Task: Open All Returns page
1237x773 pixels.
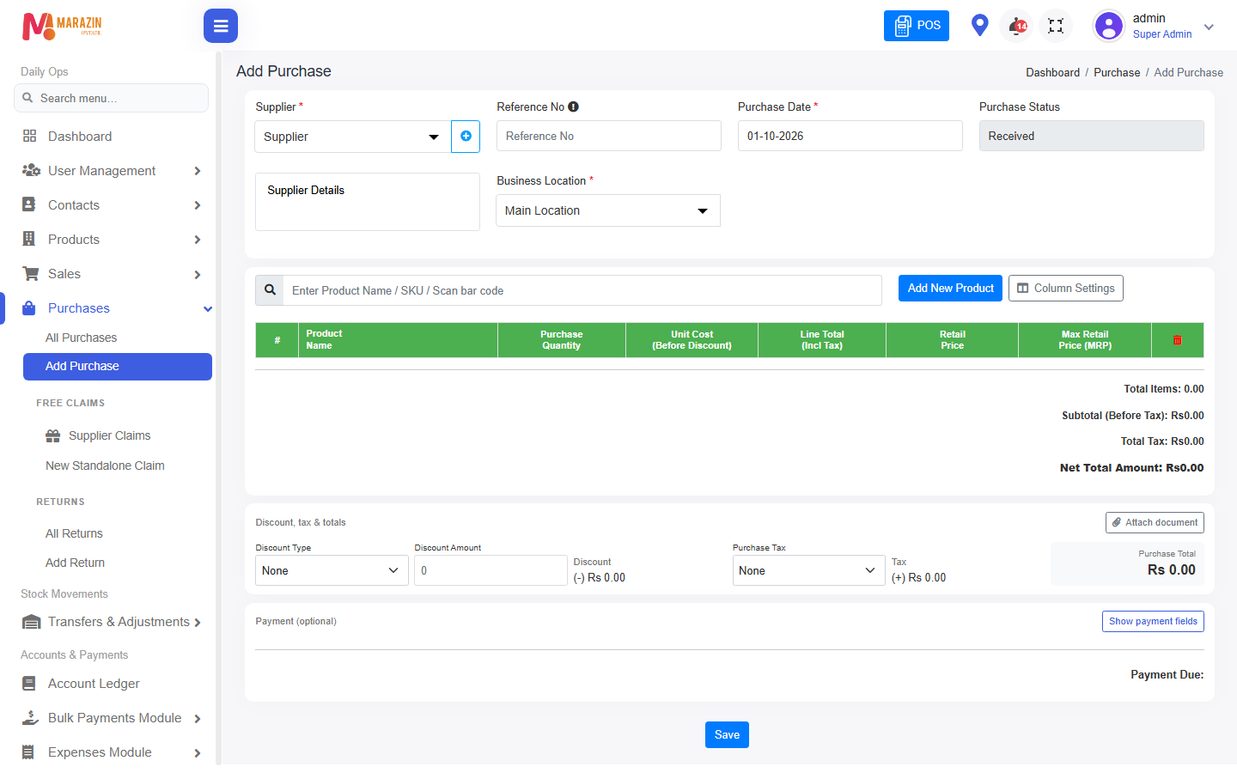Action: [74, 533]
